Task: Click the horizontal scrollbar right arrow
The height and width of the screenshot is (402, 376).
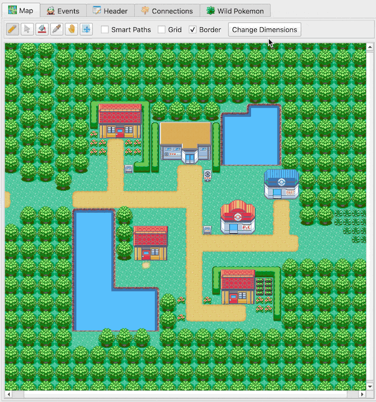Action: [x=362, y=394]
